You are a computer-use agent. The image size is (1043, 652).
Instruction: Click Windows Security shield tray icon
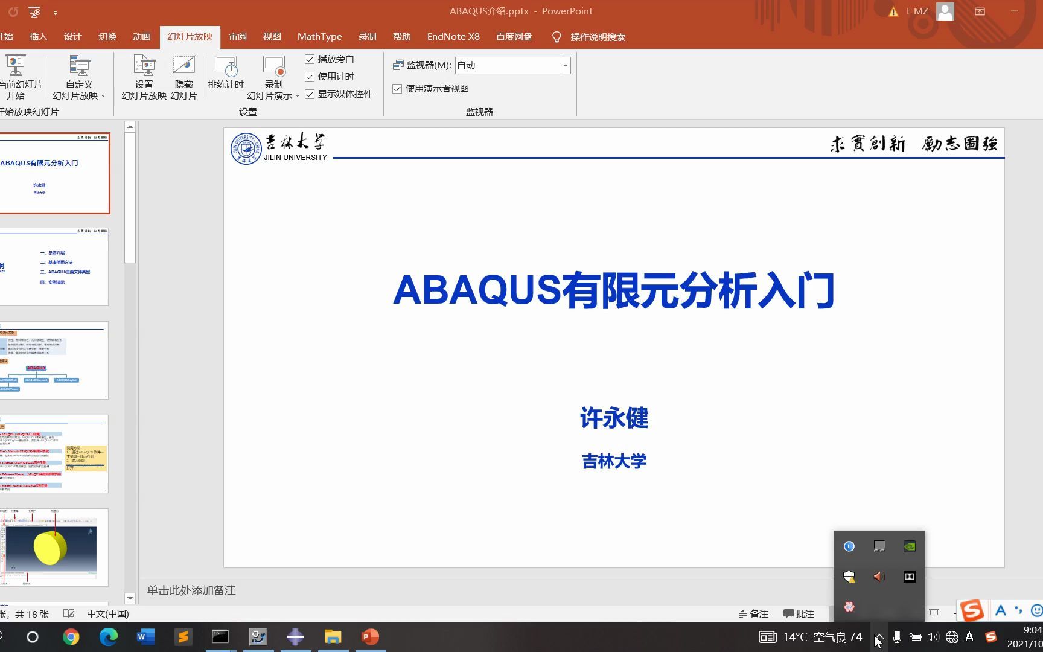pyautogui.click(x=849, y=577)
